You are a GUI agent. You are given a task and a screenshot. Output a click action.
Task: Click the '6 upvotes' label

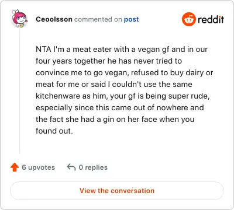[39, 167]
